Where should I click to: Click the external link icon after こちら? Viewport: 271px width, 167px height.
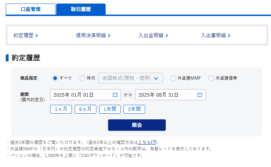pyautogui.click(x=154, y=142)
